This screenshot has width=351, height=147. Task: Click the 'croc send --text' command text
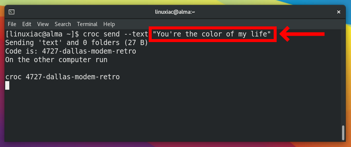(x=116, y=34)
